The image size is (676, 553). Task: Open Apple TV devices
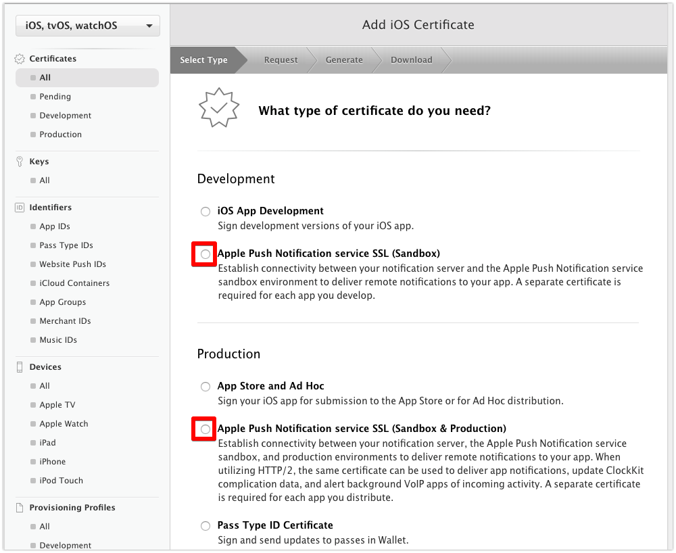pyautogui.click(x=57, y=405)
